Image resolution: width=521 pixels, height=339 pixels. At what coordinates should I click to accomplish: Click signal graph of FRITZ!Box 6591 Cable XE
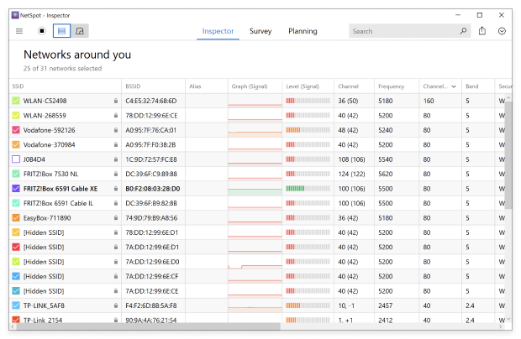pos(255,189)
